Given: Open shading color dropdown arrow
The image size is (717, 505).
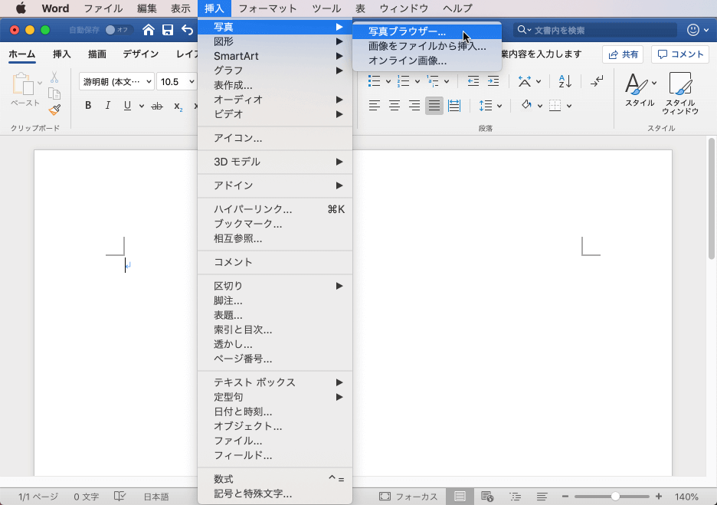Looking at the screenshot, I should (539, 106).
